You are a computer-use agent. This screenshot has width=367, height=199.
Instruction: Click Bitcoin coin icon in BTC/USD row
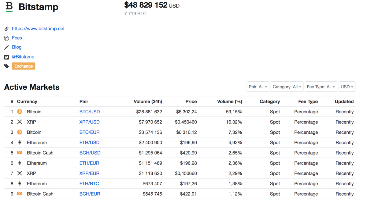click(20, 112)
